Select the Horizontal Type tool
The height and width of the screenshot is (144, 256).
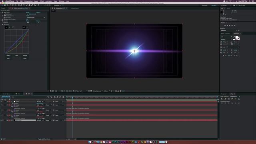(x=24, y=5)
